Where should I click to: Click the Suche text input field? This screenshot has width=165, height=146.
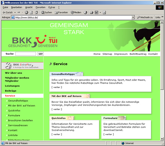tap(26, 54)
